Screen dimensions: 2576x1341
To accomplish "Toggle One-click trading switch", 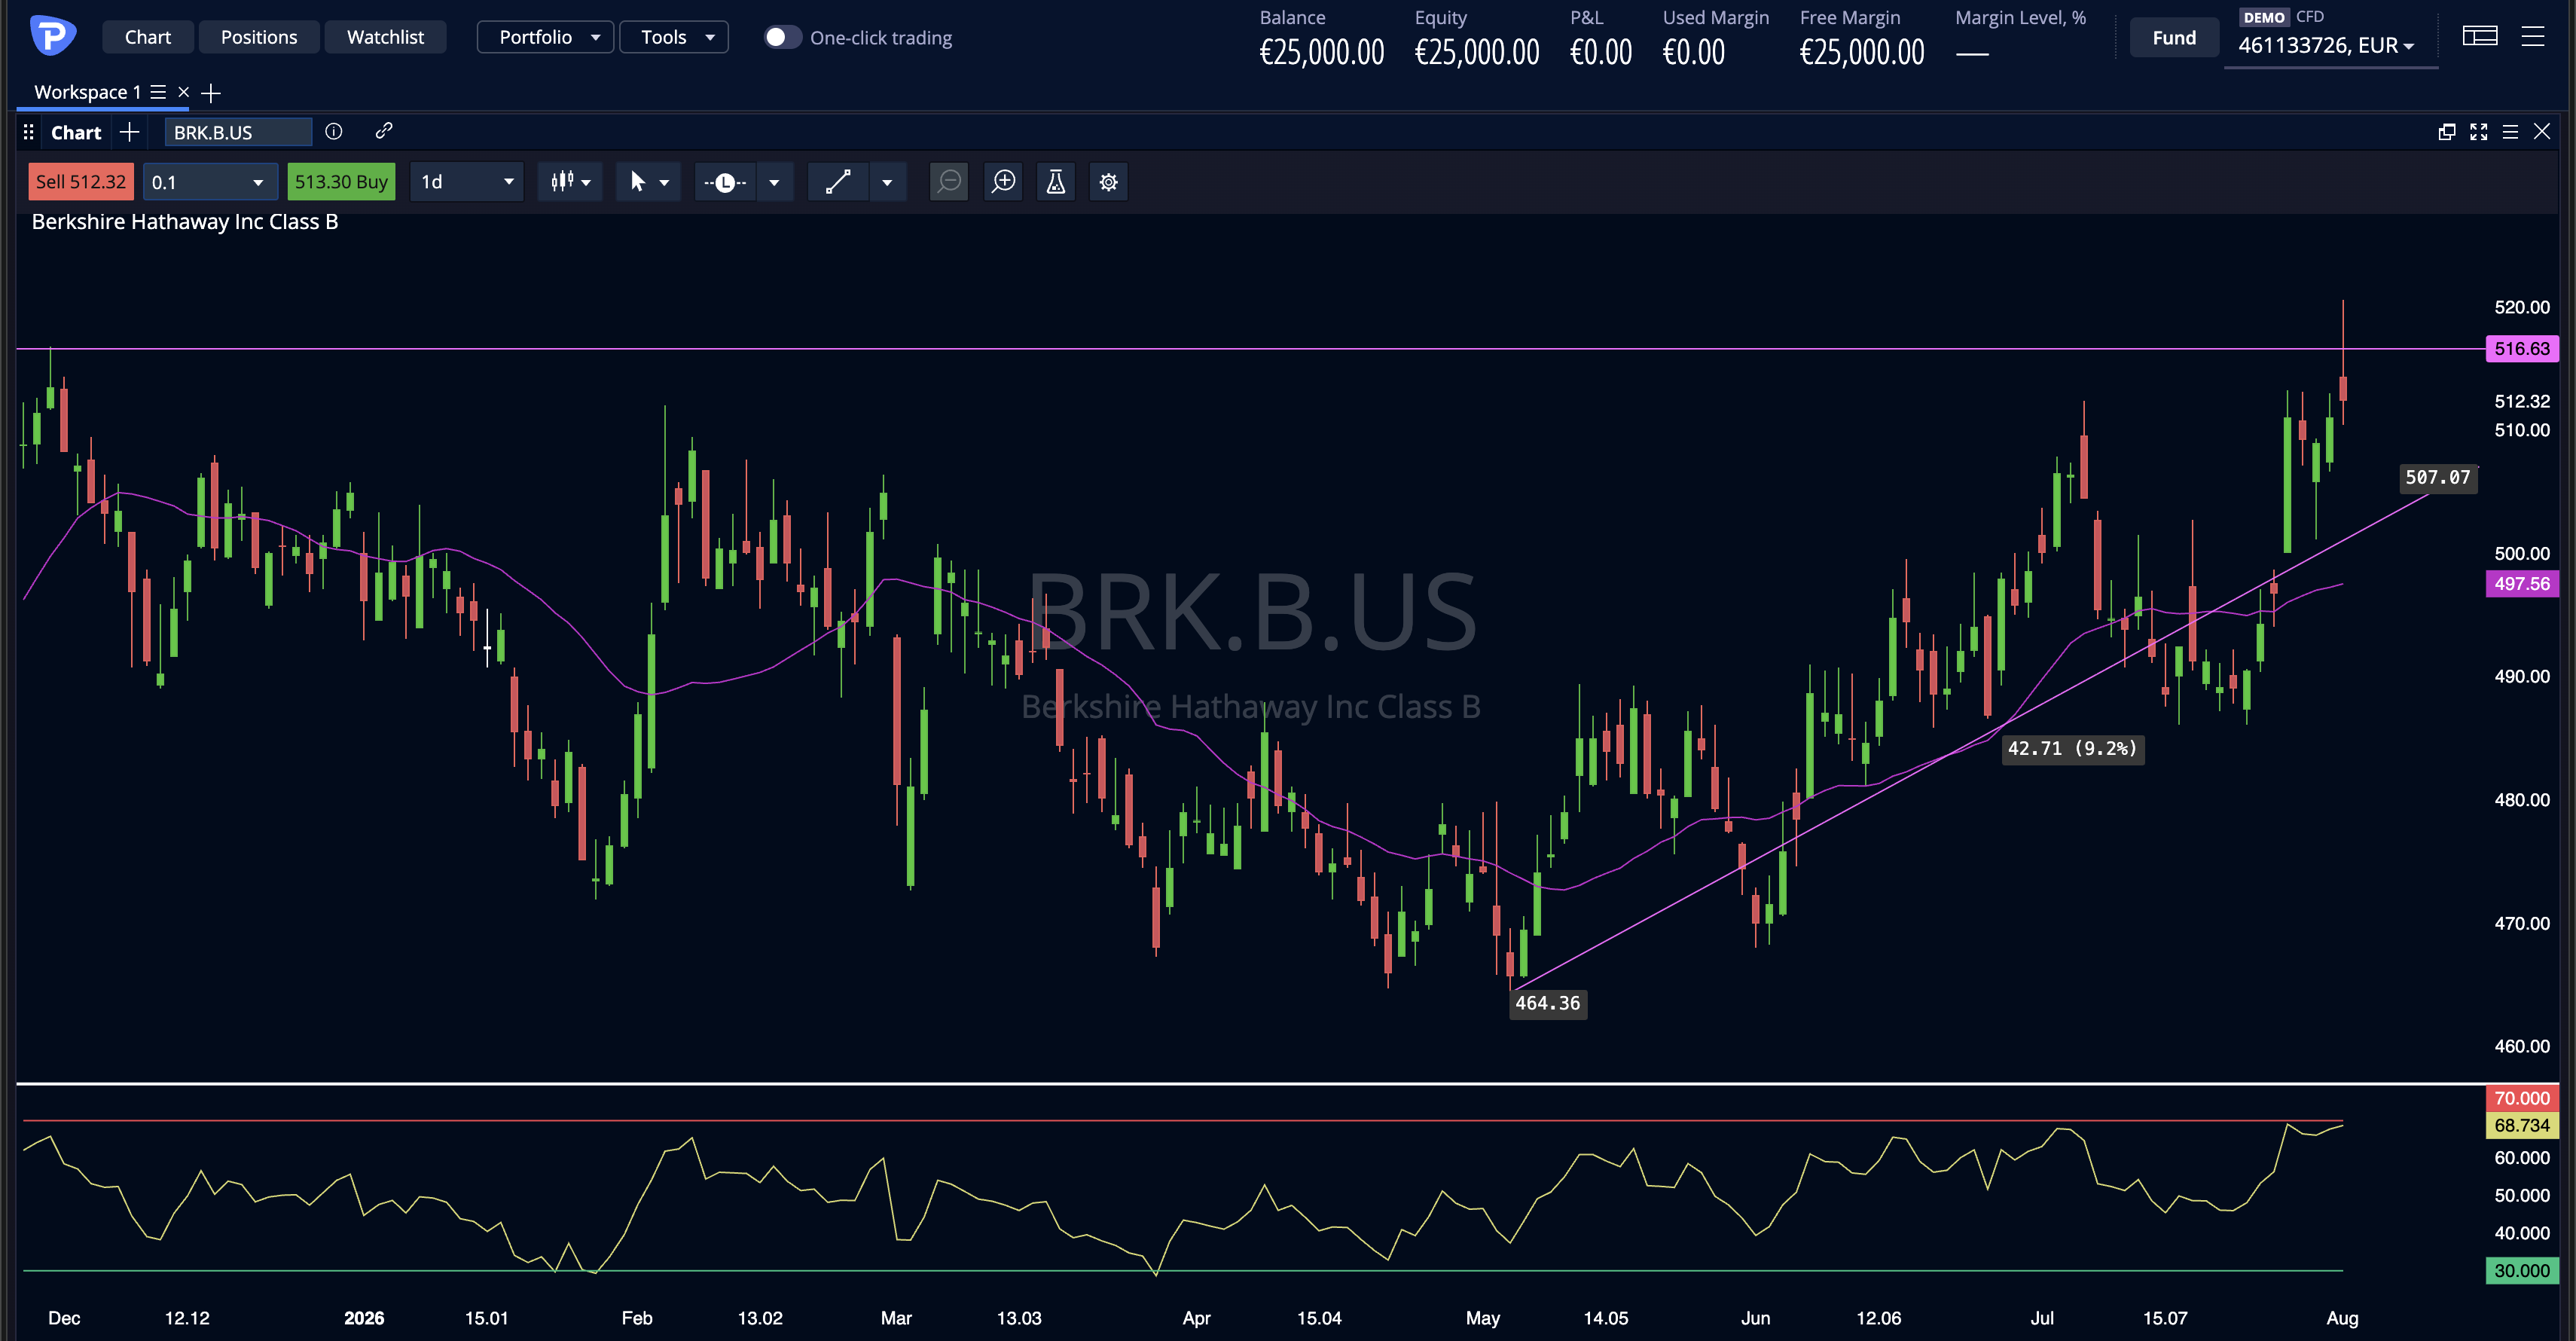I will coord(782,37).
